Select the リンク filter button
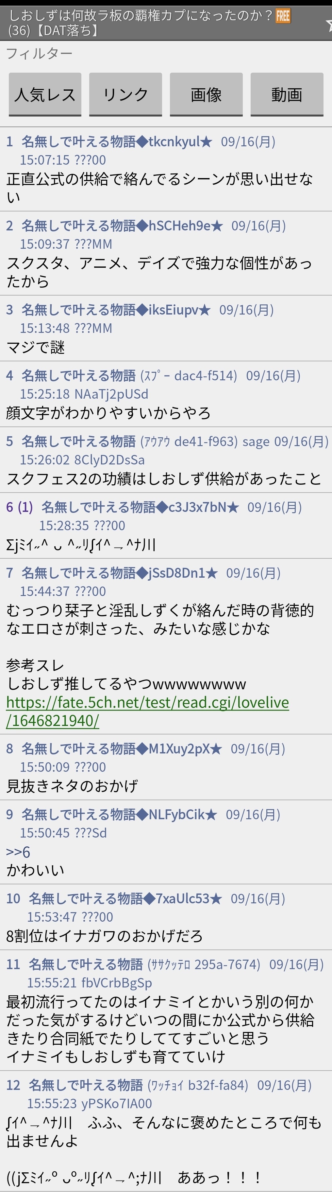 coord(125,94)
